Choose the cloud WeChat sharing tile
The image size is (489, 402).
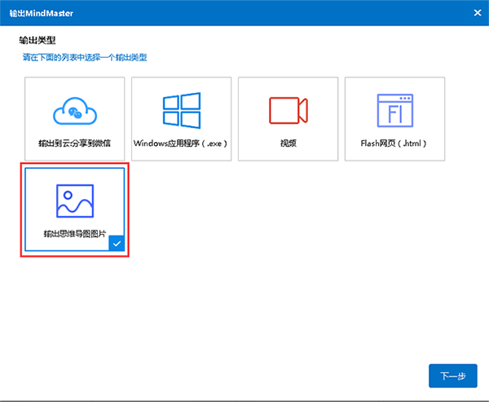pyautogui.click(x=75, y=118)
